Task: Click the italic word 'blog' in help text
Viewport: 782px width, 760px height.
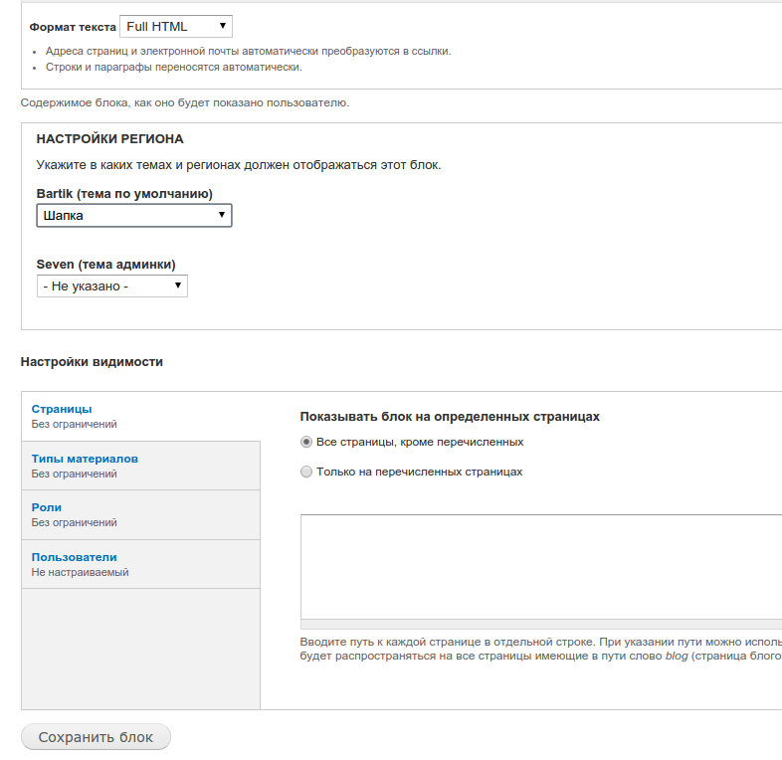Action: click(x=677, y=657)
